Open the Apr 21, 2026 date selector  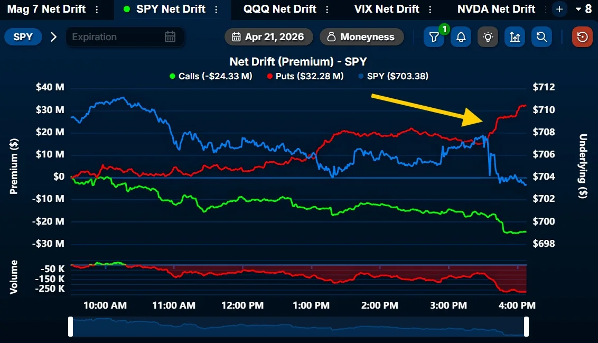click(268, 37)
